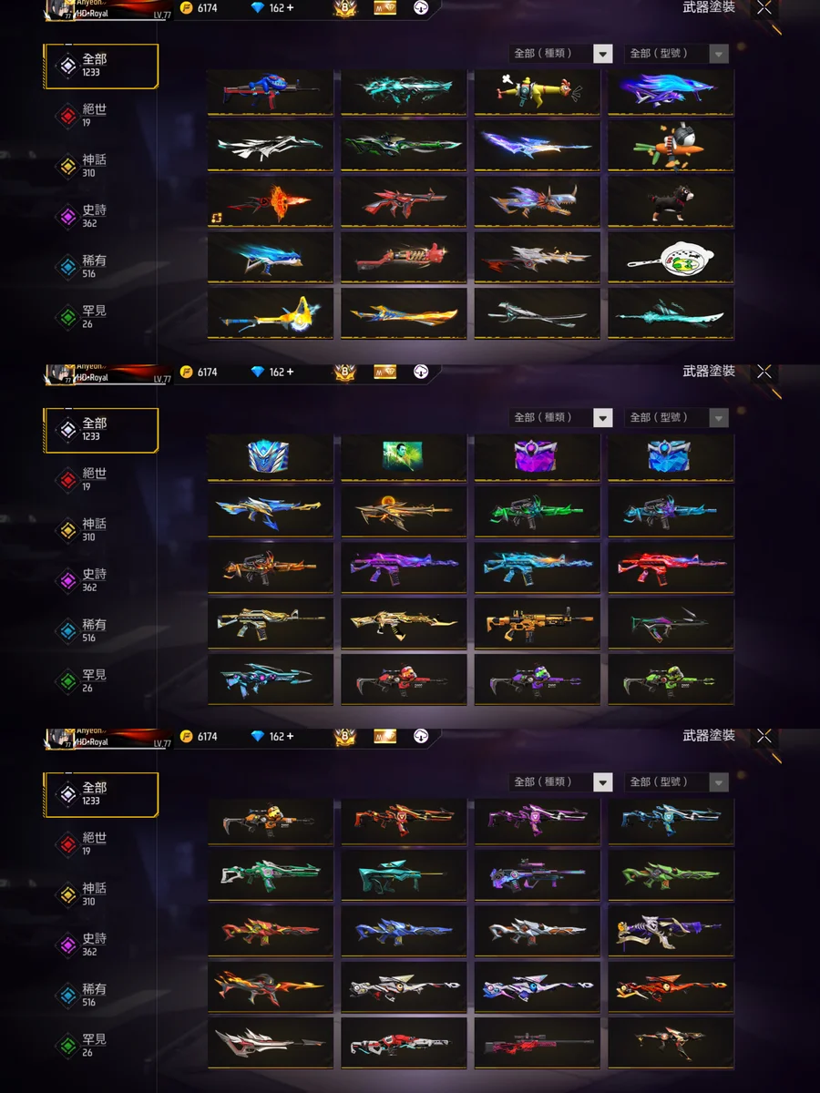The image size is (820, 1093).
Task: Open the purple gem loot box
Action: point(537,456)
